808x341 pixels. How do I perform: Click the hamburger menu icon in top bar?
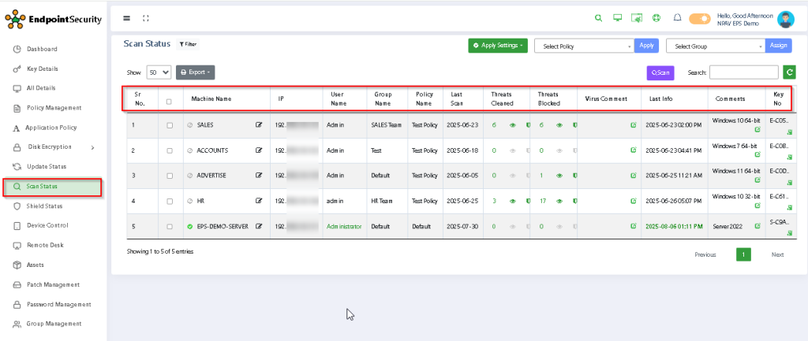[x=127, y=17]
